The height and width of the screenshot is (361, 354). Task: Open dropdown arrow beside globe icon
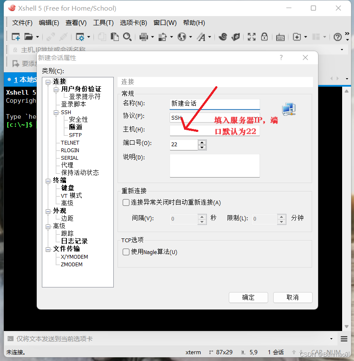(190, 37)
